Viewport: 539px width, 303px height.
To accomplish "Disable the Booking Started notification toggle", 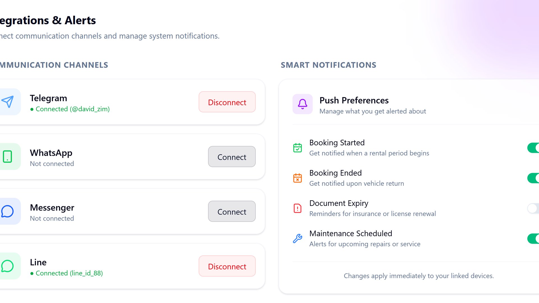I will pos(533,148).
